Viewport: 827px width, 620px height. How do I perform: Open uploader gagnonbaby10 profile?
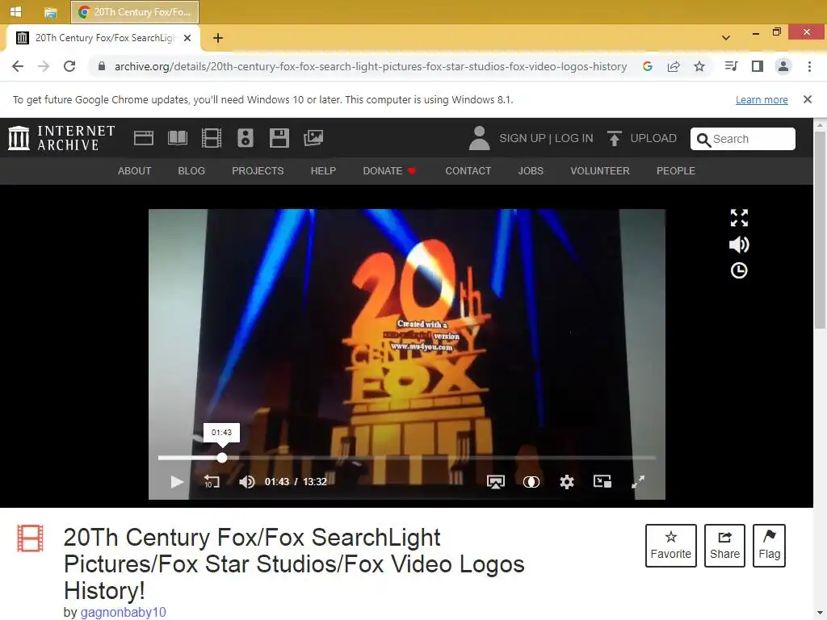coord(123,612)
